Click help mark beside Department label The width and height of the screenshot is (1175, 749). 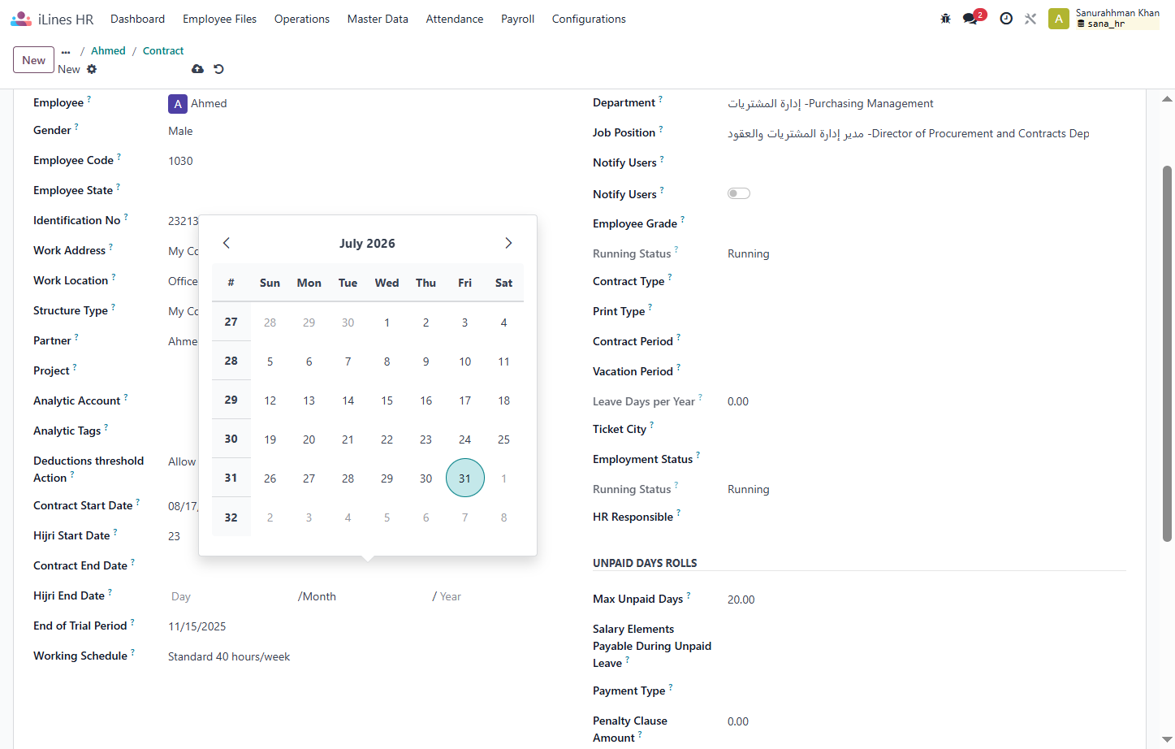(660, 98)
